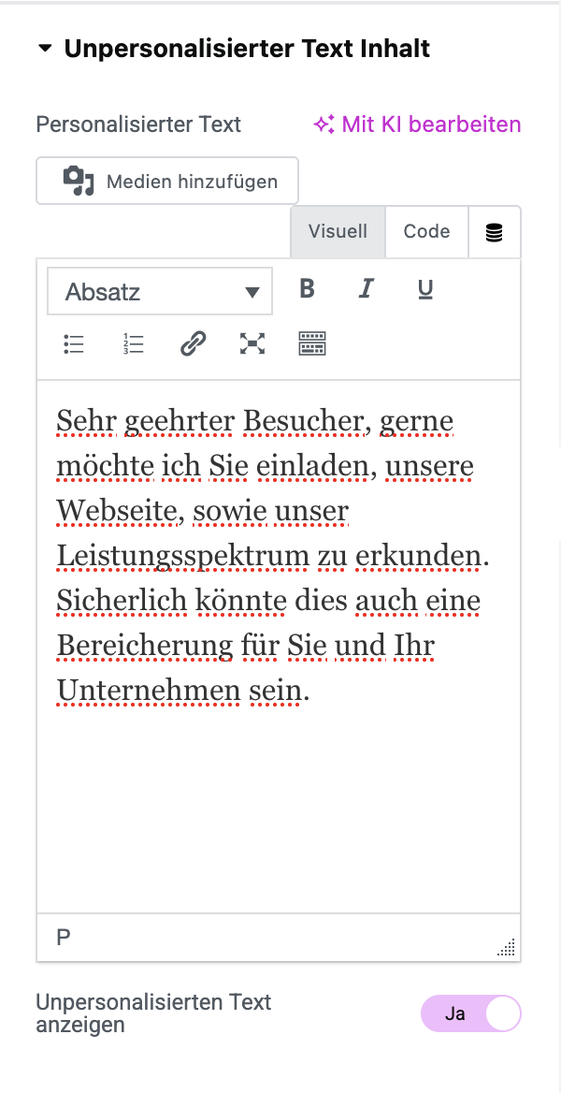Screen dimensions: 561x1093
Task: Insert a numbered list
Action: (134, 344)
